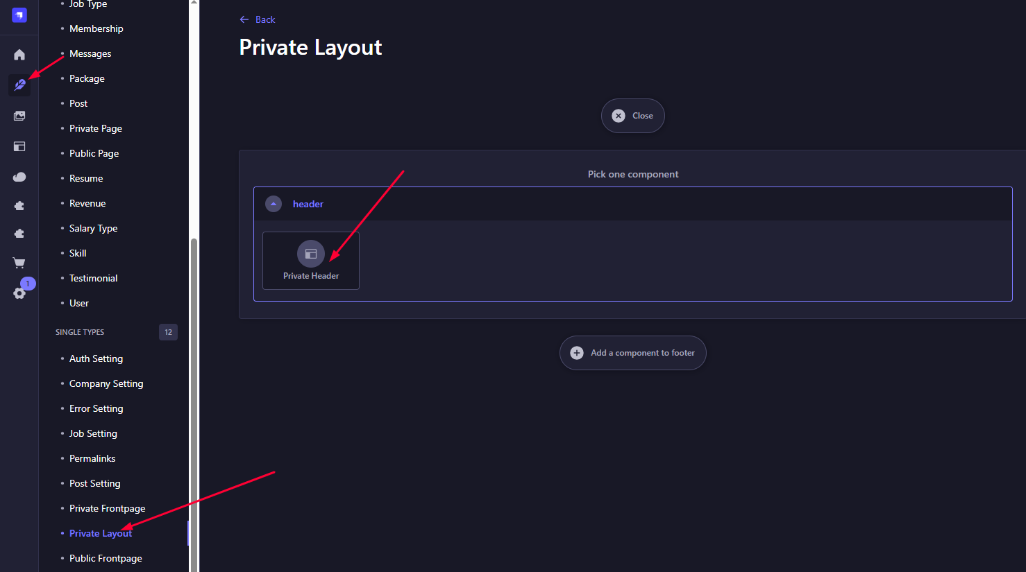Click the cloud deploy icon
This screenshot has height=572, width=1026.
(x=19, y=177)
